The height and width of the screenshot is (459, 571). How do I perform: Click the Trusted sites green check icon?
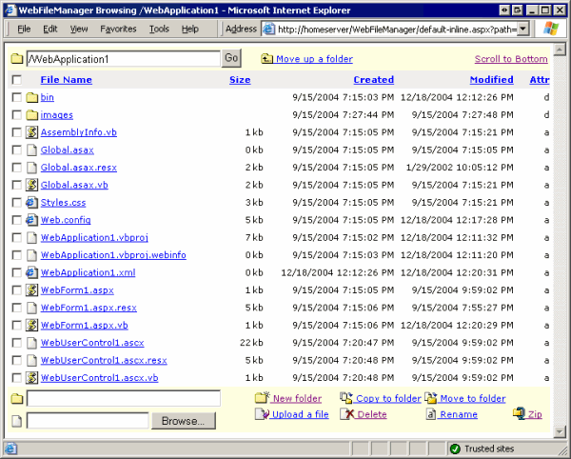coord(455,449)
